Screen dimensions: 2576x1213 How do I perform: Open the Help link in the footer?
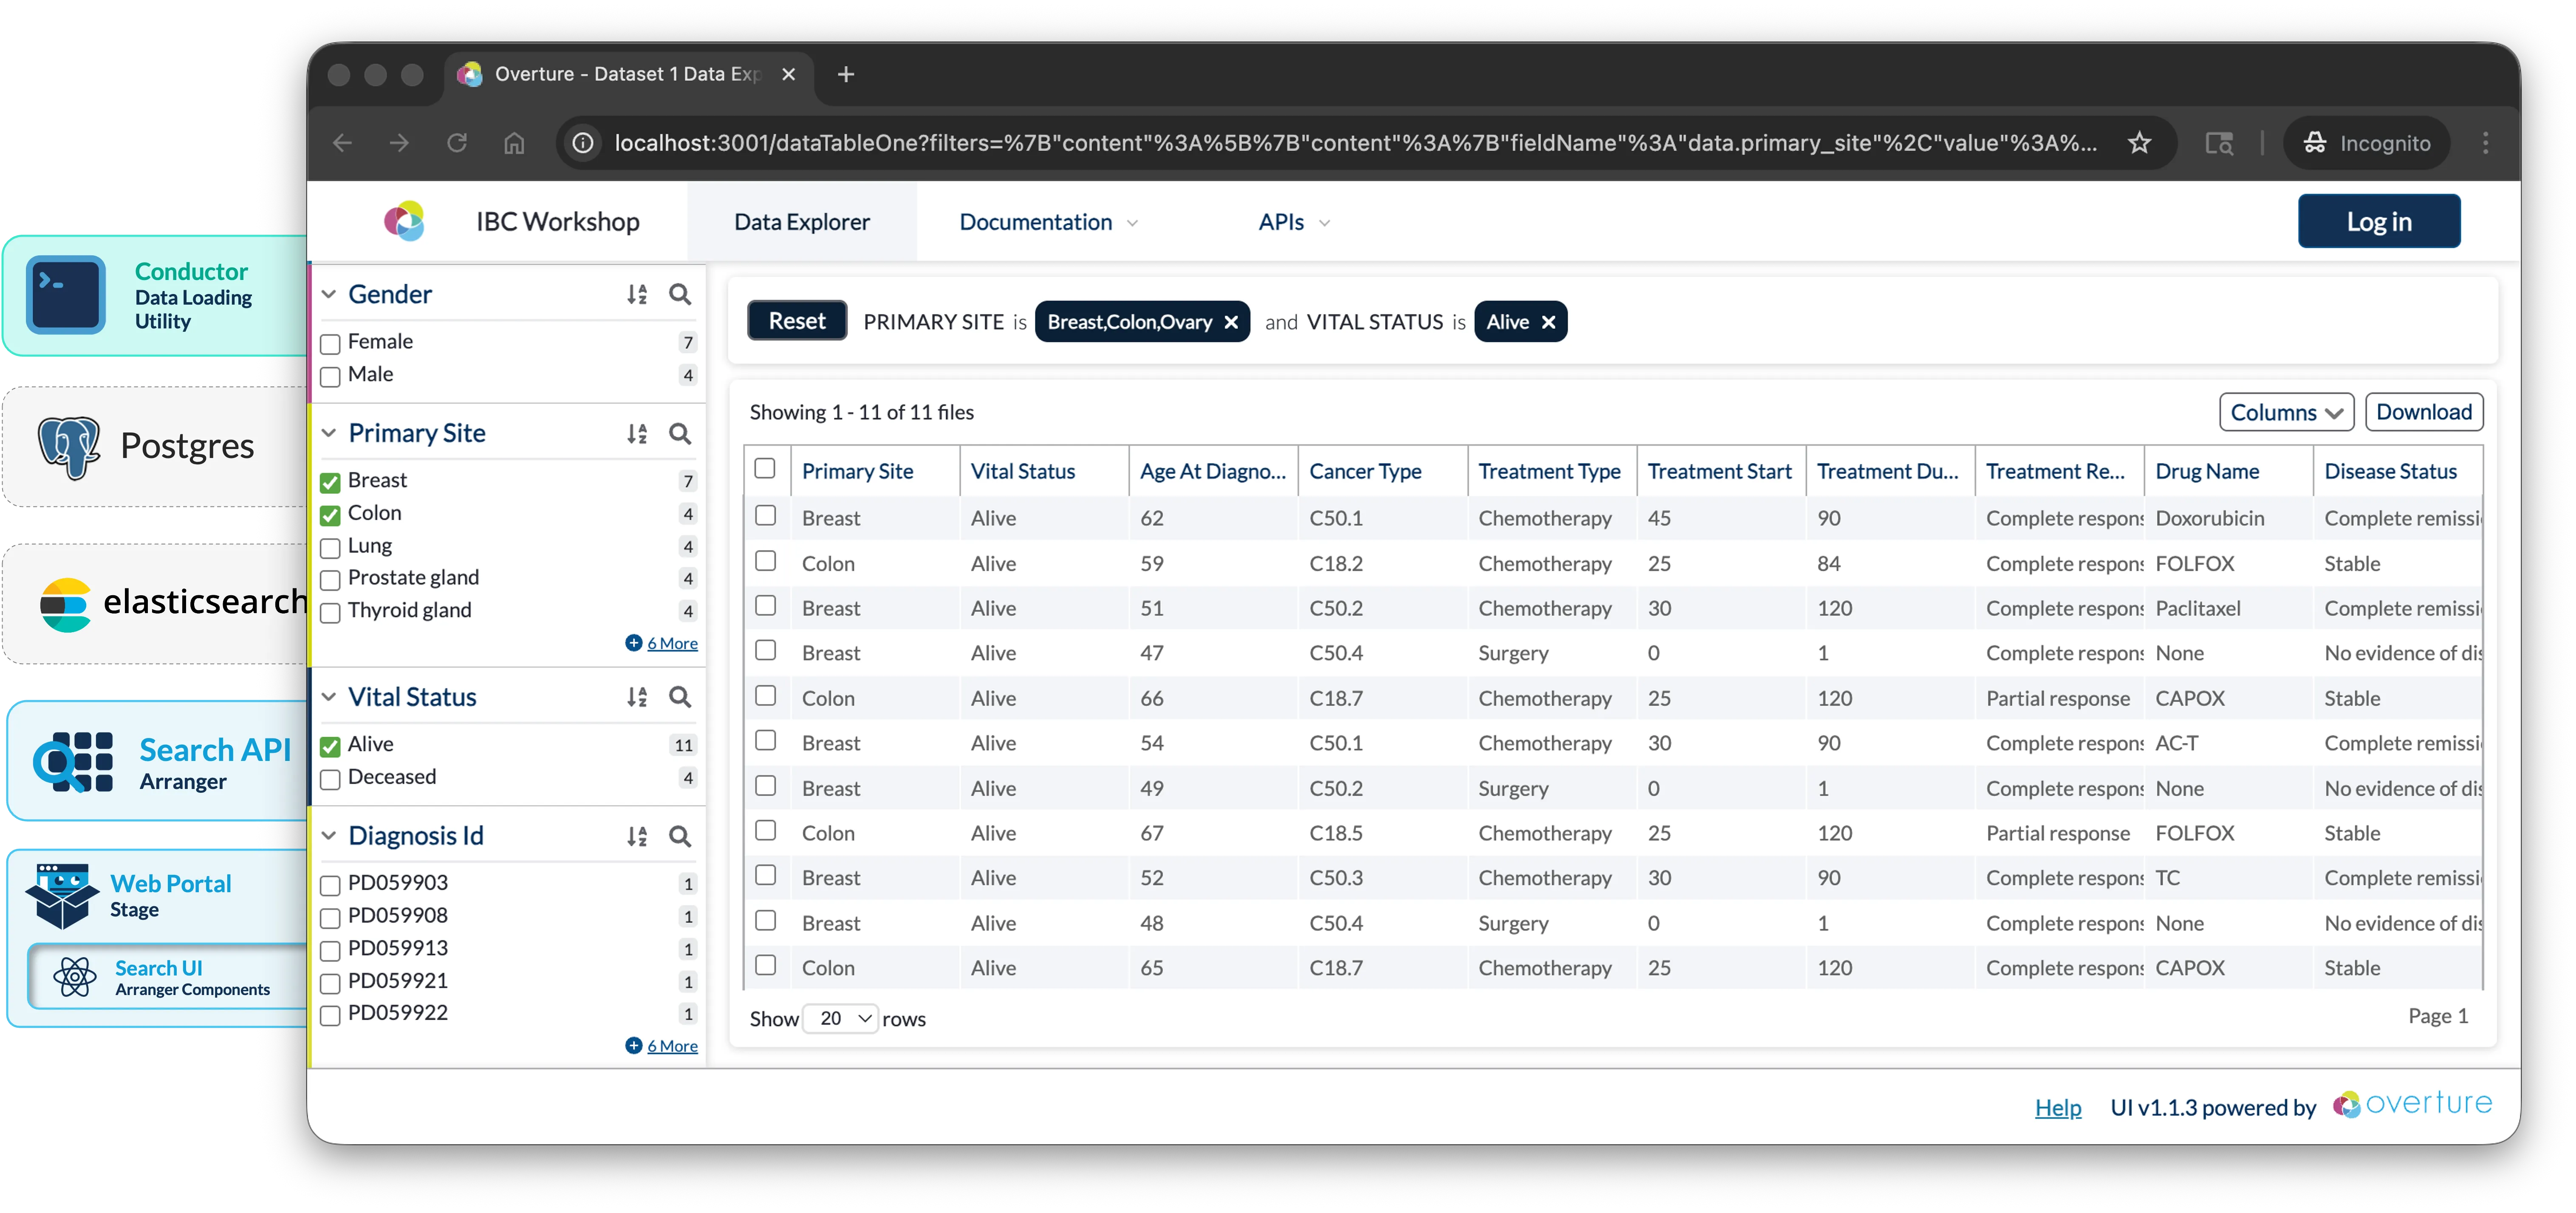click(x=2058, y=1107)
